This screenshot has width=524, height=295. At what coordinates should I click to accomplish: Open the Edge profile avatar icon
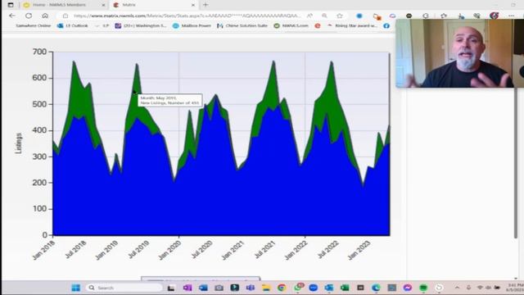(495, 16)
